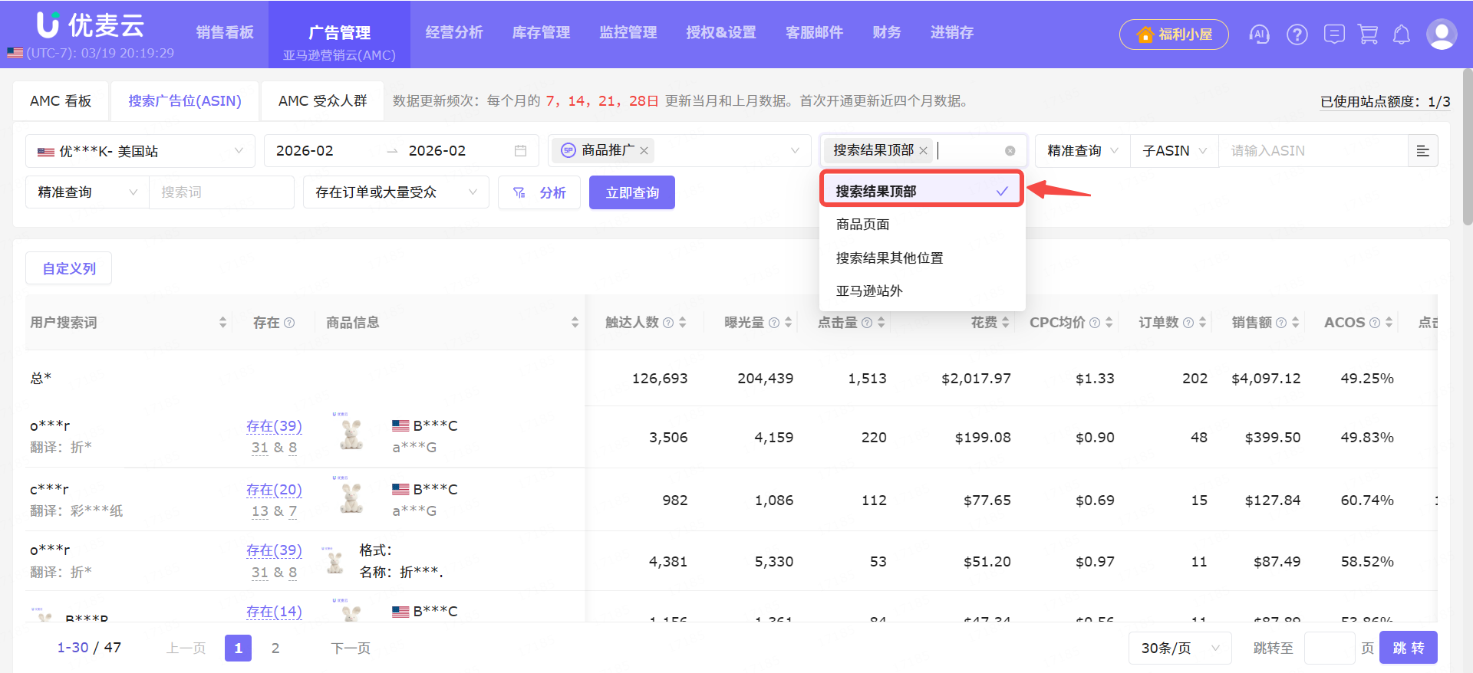Click the 下一页 link
The width and height of the screenshot is (1473, 673).
pos(351,648)
